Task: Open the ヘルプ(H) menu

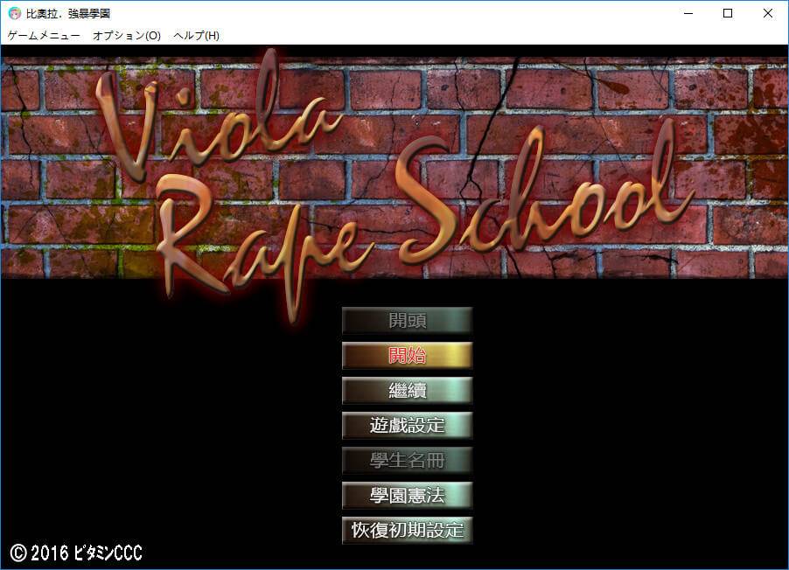Action: coord(197,36)
